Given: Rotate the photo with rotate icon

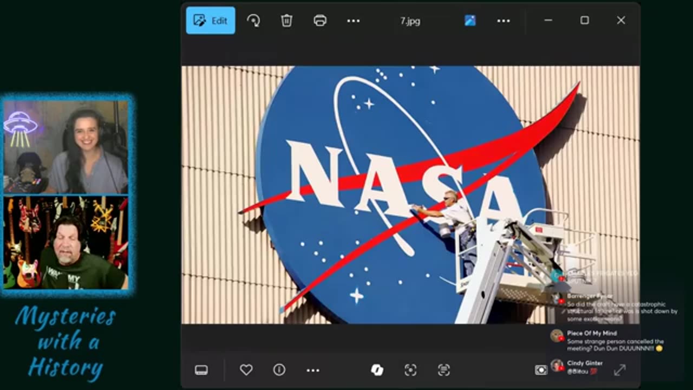Looking at the screenshot, I should point(253,21).
